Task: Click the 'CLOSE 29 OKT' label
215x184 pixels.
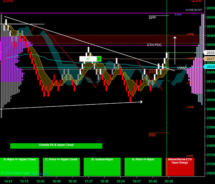Action: coord(194,10)
